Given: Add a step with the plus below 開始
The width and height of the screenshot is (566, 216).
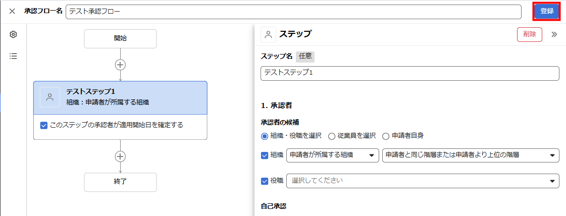Looking at the screenshot, I should click(x=120, y=65).
